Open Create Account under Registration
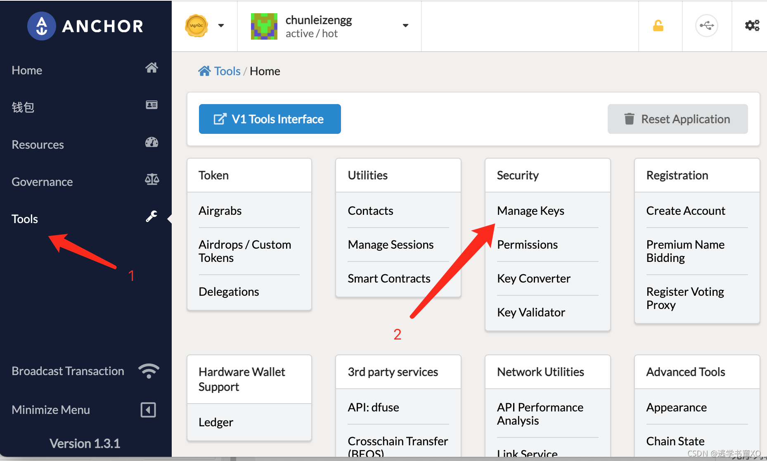The width and height of the screenshot is (767, 461). pos(686,211)
